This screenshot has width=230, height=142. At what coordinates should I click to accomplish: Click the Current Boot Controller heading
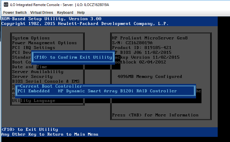51,86
